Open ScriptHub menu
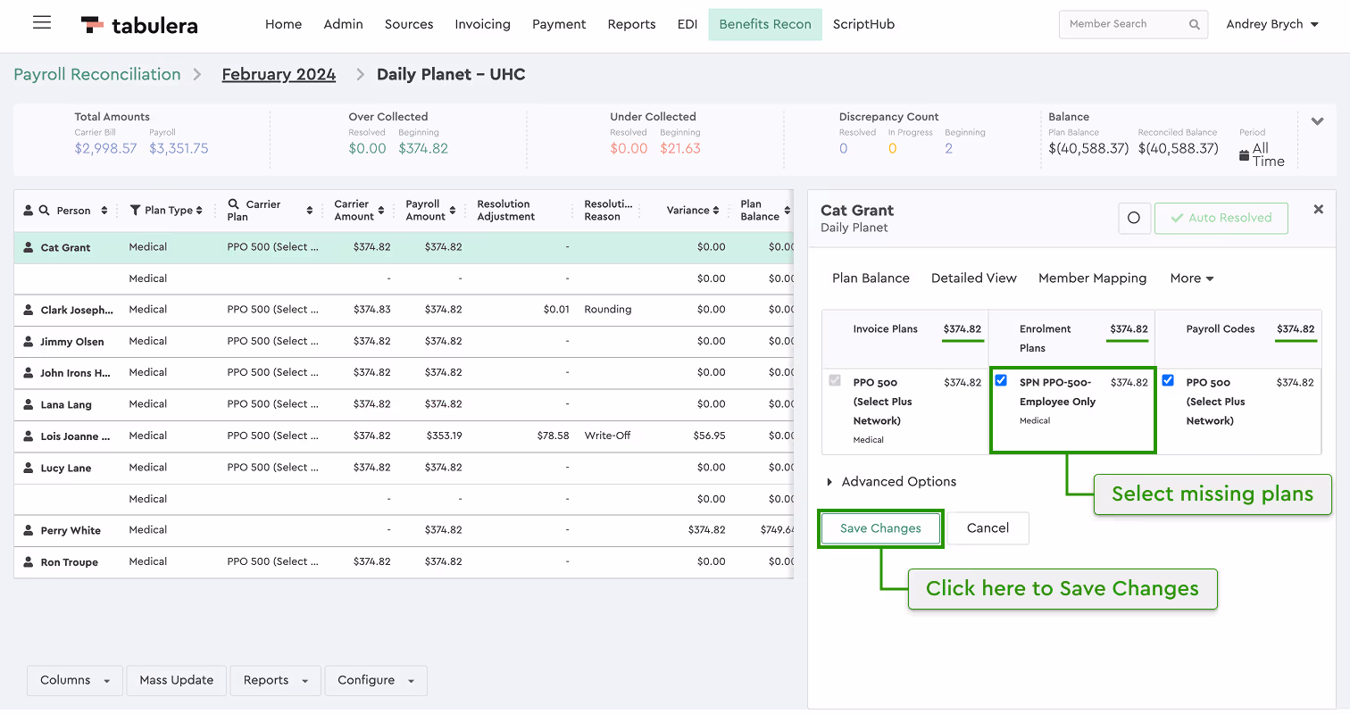This screenshot has width=1350, height=714. tap(863, 24)
